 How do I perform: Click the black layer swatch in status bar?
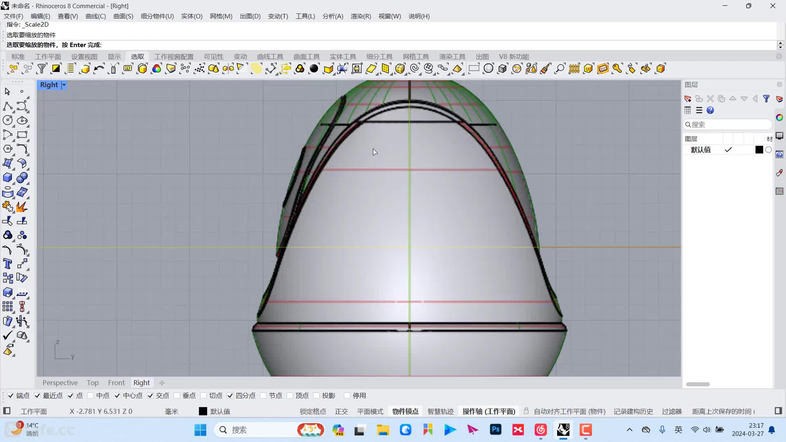[203, 411]
